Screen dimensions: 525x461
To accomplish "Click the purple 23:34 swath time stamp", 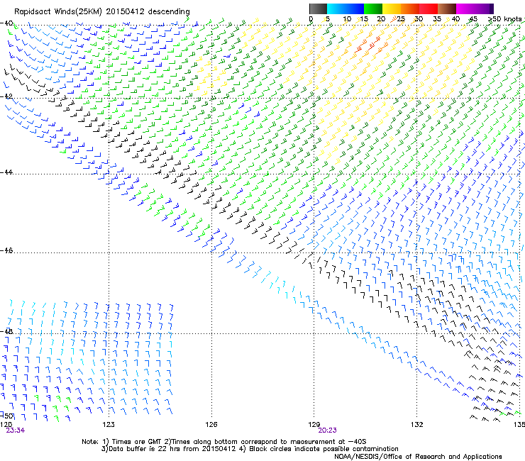I will coord(16,431).
